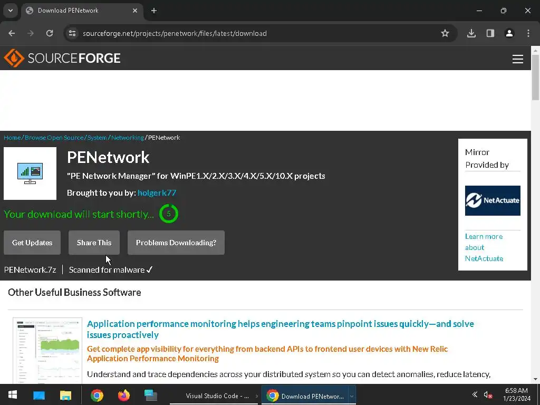Viewport: 540px width, 405px height.
Task: Click the New Relic monitoring screenshot thumbnail
Action: coord(47,351)
